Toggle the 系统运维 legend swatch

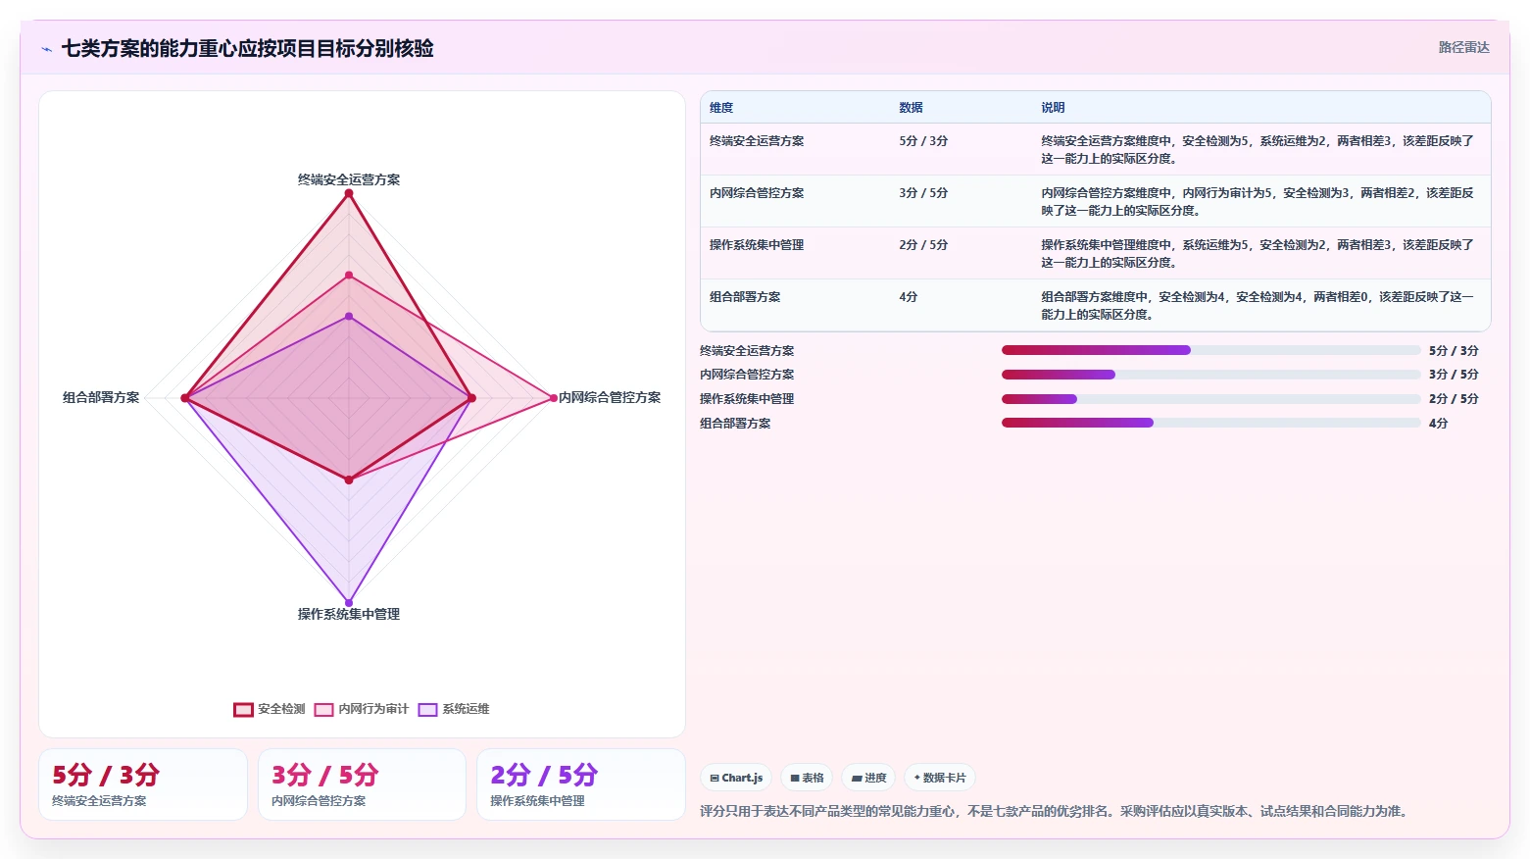click(427, 710)
